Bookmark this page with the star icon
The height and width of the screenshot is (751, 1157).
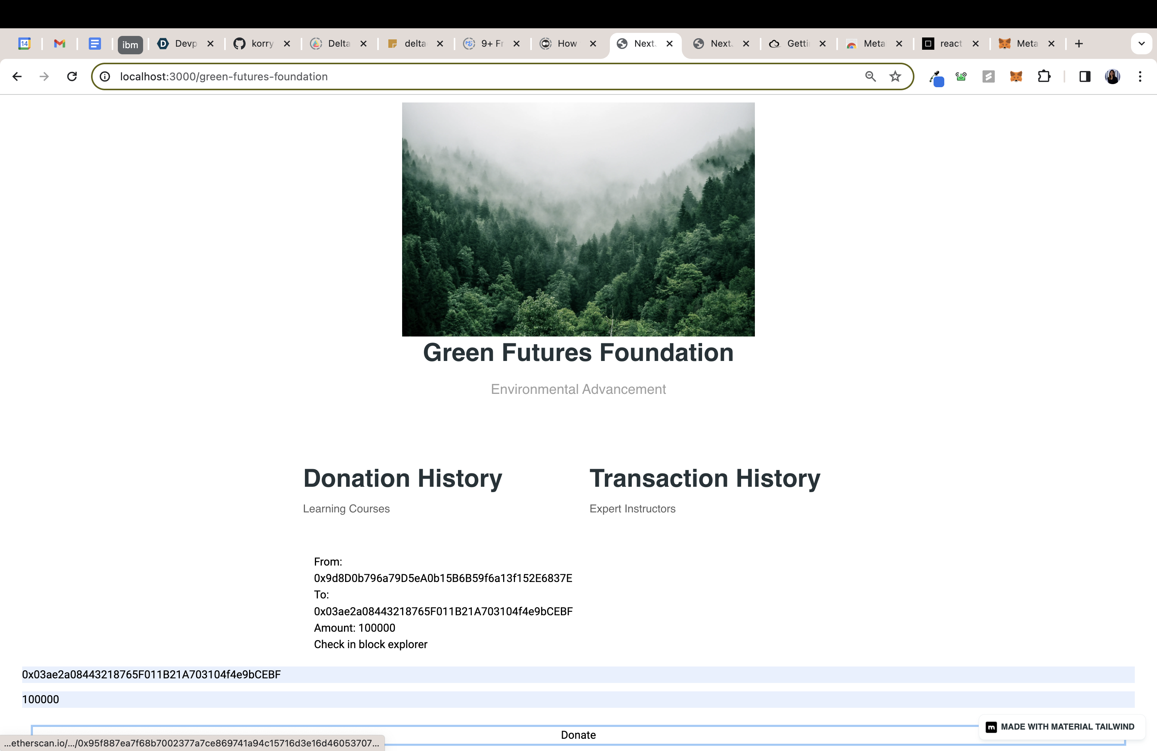pyautogui.click(x=895, y=76)
